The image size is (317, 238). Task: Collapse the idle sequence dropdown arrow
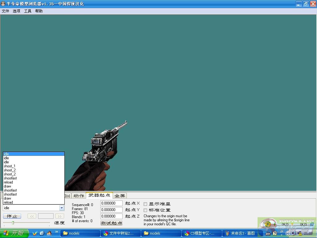pyautogui.click(x=62, y=208)
